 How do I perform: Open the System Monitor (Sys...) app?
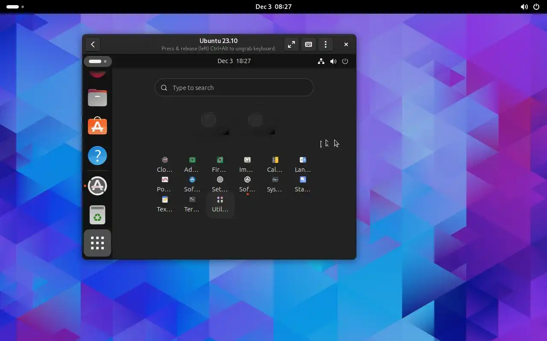tap(275, 184)
